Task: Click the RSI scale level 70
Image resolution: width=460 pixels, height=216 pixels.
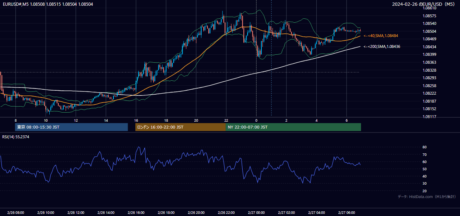Action: 424,154
